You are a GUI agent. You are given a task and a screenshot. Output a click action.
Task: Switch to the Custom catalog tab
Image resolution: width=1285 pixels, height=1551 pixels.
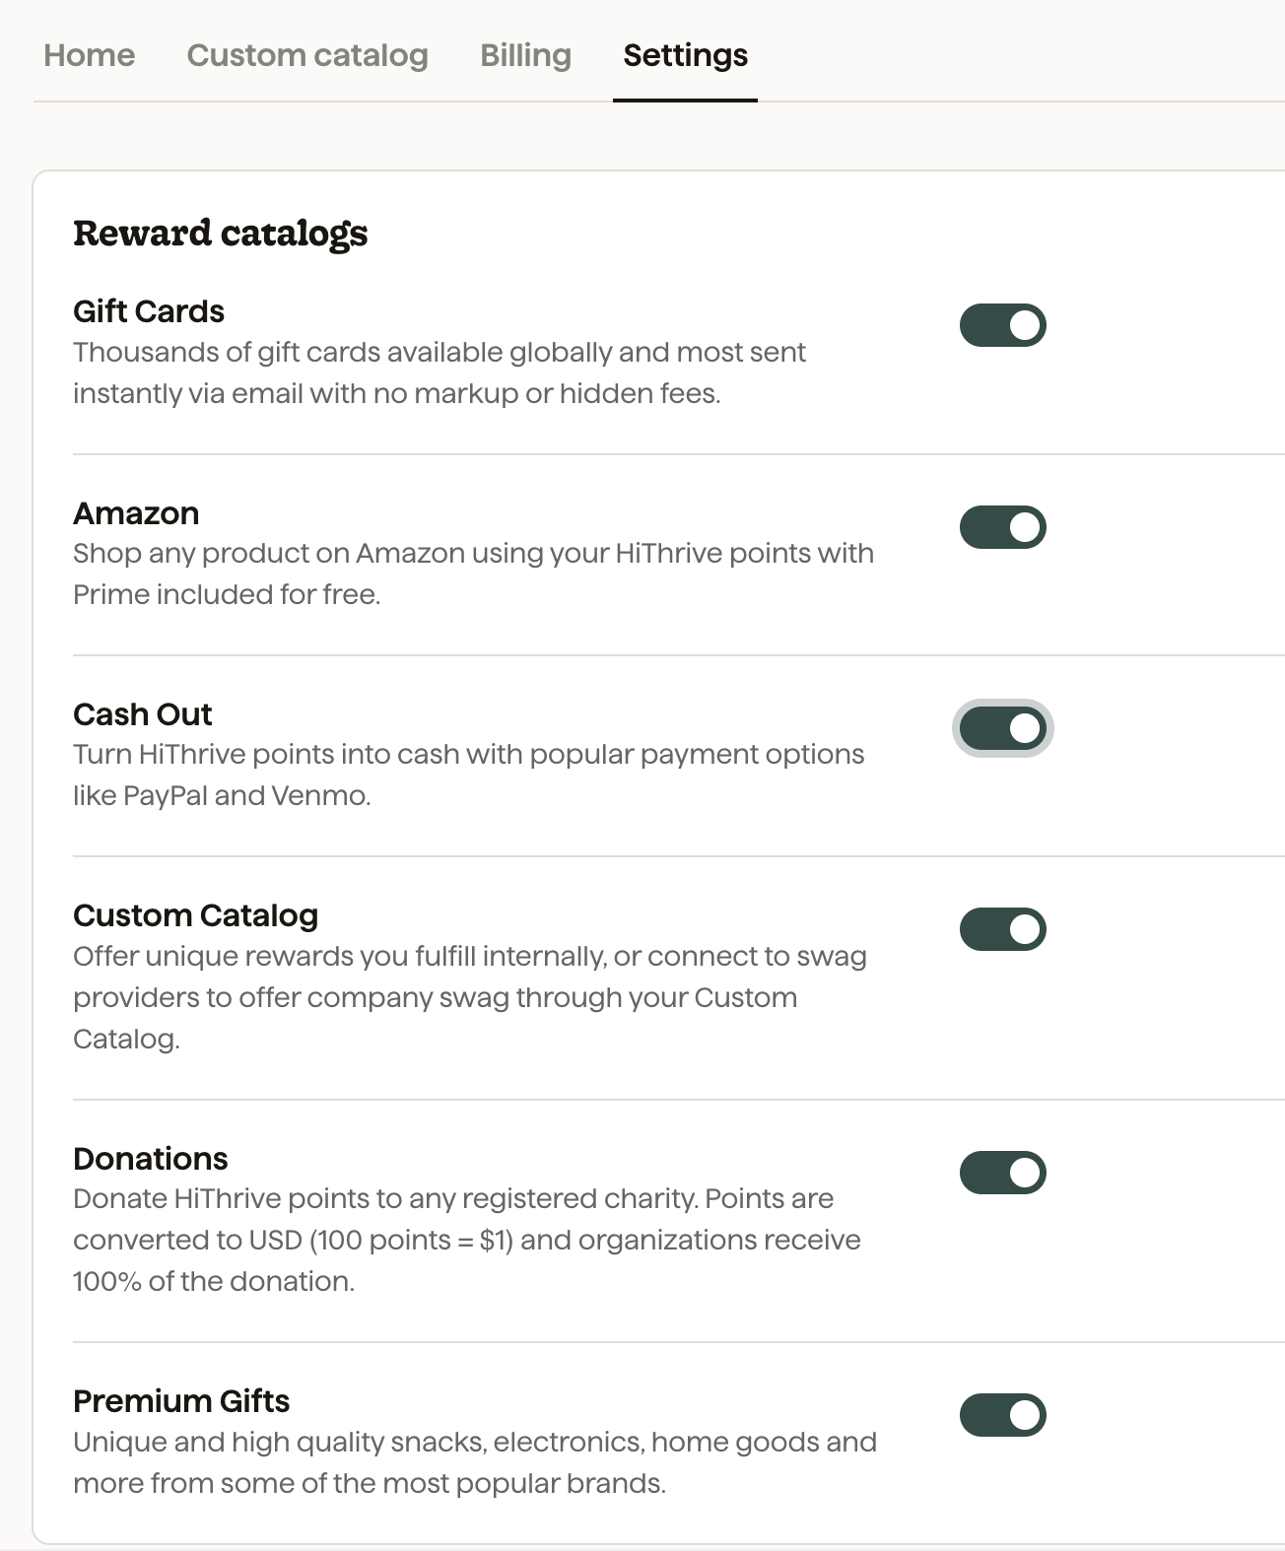[x=307, y=55]
